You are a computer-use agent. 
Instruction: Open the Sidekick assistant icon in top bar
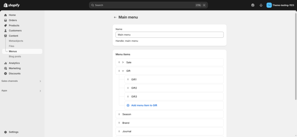[253, 5]
